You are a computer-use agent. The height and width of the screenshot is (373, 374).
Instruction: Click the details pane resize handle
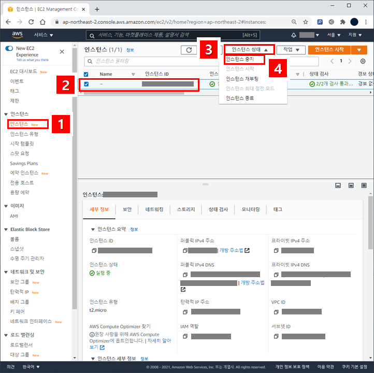pyautogui.click(x=205, y=184)
